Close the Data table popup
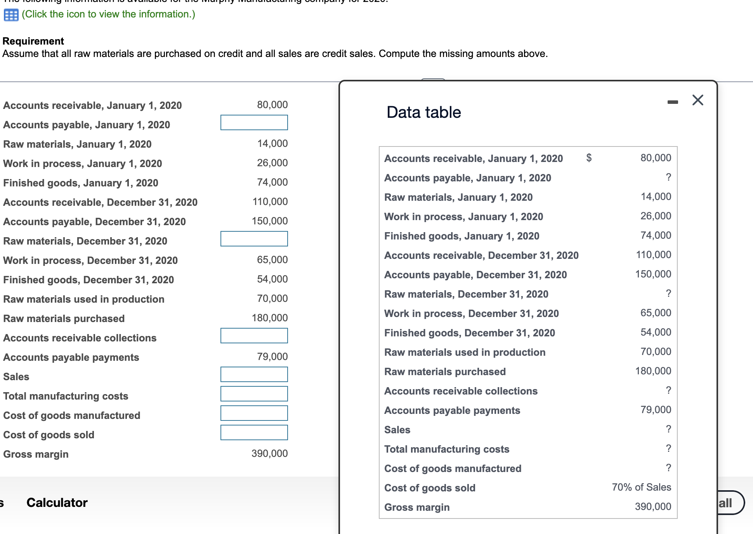The height and width of the screenshot is (534, 753). 697,100
